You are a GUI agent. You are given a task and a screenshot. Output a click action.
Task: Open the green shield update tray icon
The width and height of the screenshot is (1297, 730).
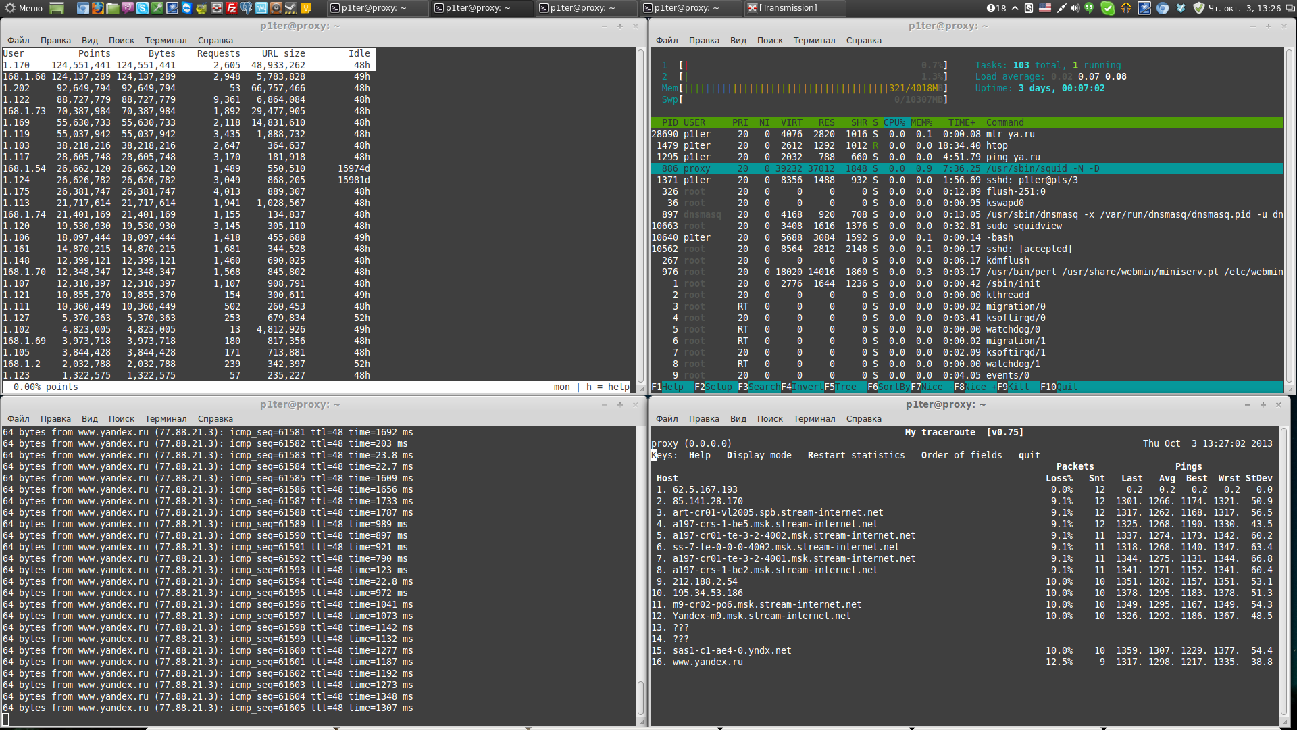point(1198,8)
